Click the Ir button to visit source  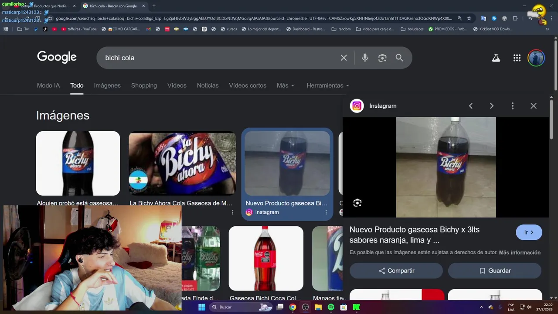coord(529,232)
